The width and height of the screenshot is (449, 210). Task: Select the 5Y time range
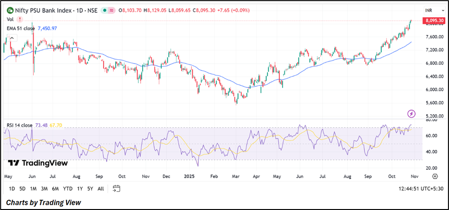(x=89, y=189)
